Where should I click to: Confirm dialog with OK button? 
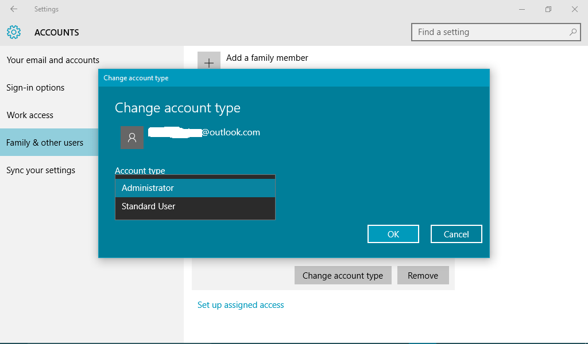click(x=393, y=234)
